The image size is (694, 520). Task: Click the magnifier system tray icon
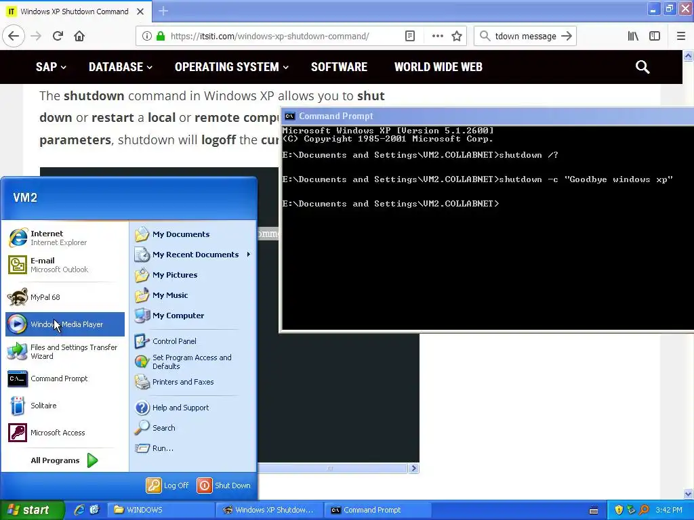(644, 510)
